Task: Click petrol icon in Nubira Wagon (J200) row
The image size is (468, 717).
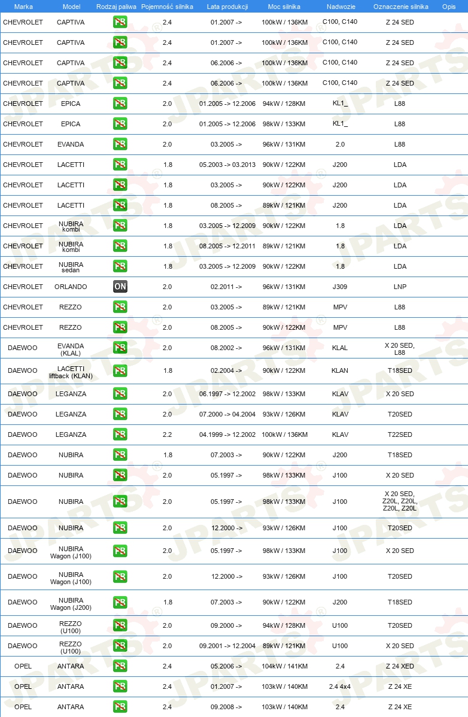Action: point(120,602)
